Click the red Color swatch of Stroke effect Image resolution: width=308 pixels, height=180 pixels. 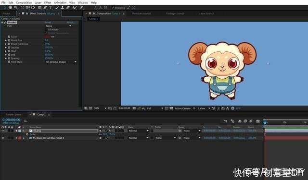coord(47,37)
